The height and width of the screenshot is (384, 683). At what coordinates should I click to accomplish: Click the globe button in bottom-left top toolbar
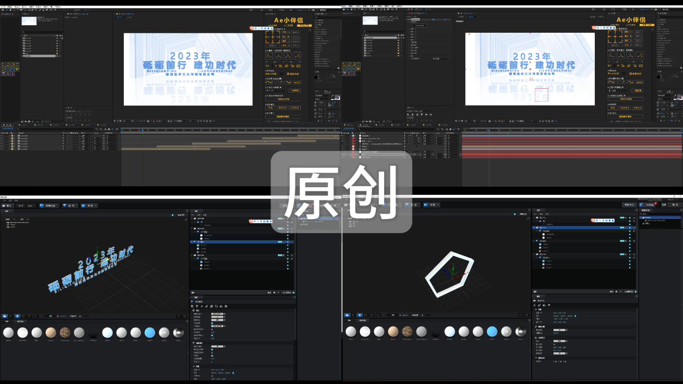point(48,206)
